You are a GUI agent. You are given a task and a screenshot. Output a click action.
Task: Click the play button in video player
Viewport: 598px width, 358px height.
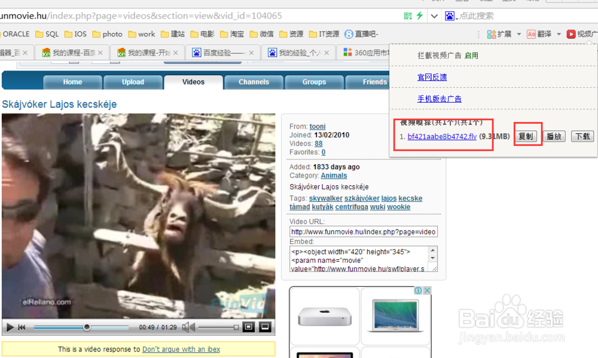10,327
